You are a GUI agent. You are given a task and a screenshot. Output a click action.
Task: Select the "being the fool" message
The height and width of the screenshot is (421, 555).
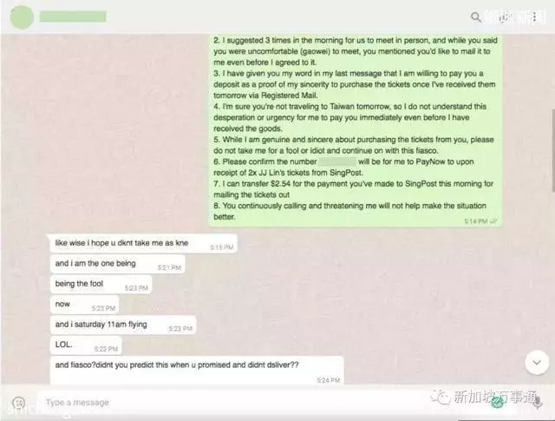coord(101,284)
